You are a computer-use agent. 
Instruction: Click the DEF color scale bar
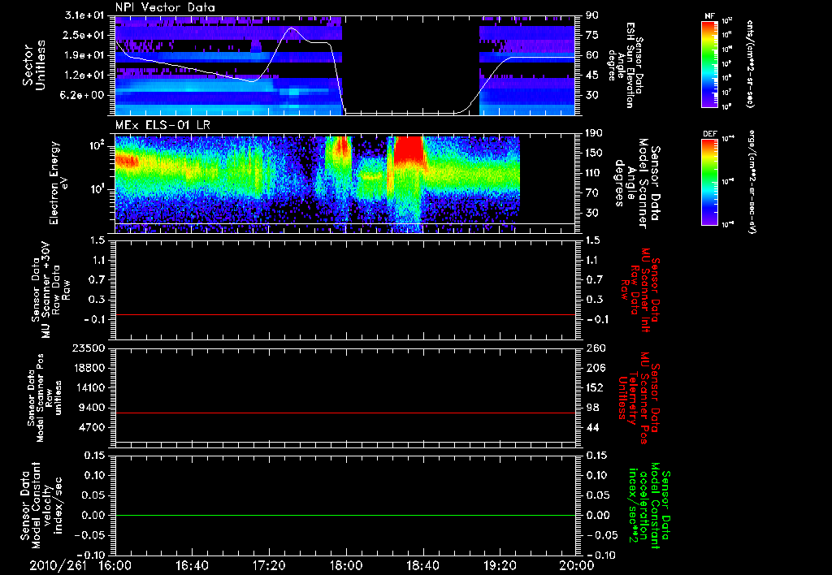tap(710, 182)
